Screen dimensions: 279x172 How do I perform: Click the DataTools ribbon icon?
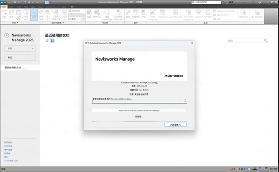click(x=242, y=16)
